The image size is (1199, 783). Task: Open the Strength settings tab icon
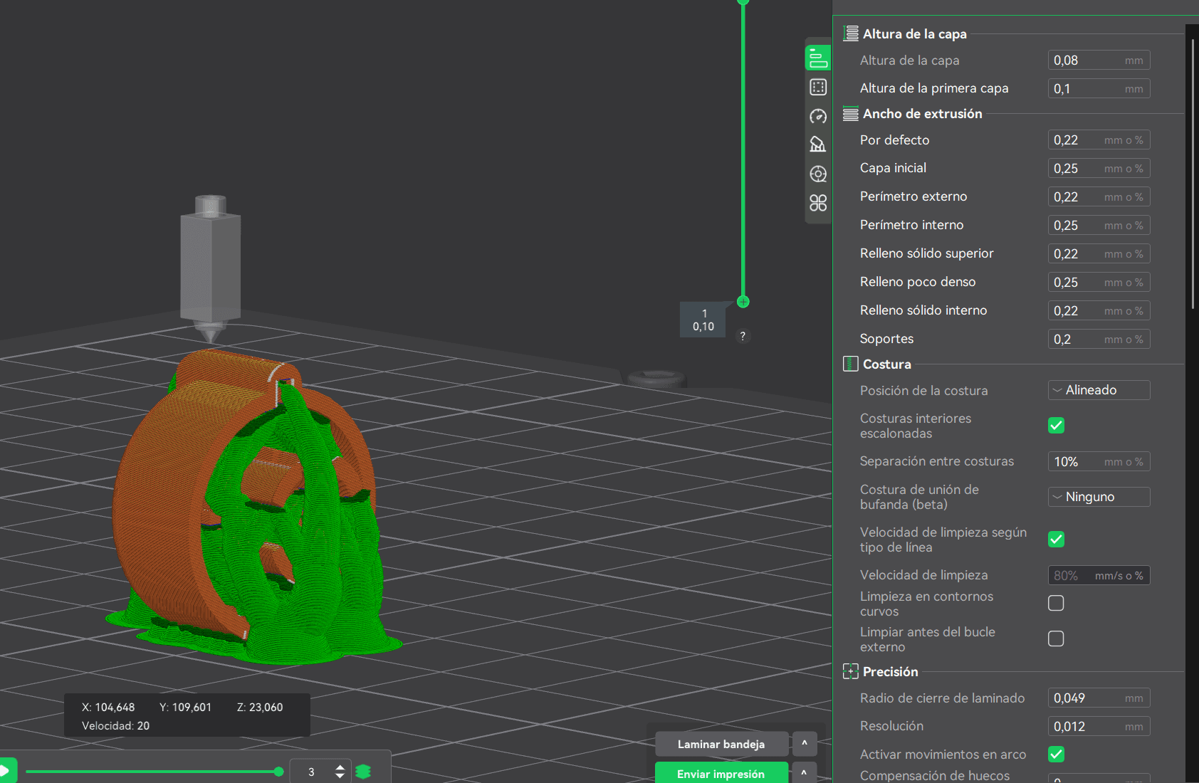click(818, 87)
